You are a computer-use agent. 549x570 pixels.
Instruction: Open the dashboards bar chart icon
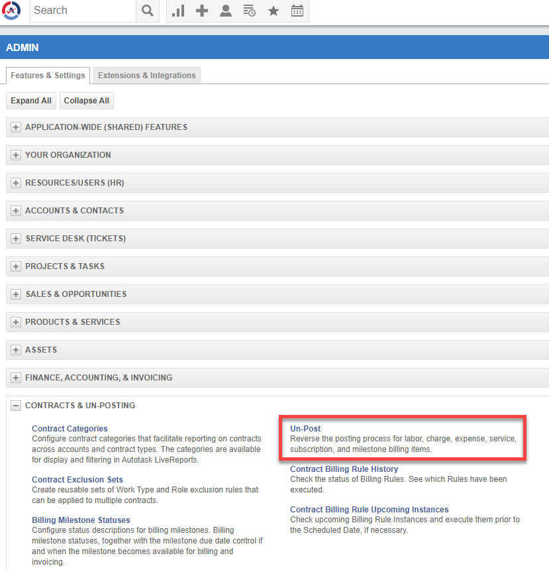pos(178,11)
